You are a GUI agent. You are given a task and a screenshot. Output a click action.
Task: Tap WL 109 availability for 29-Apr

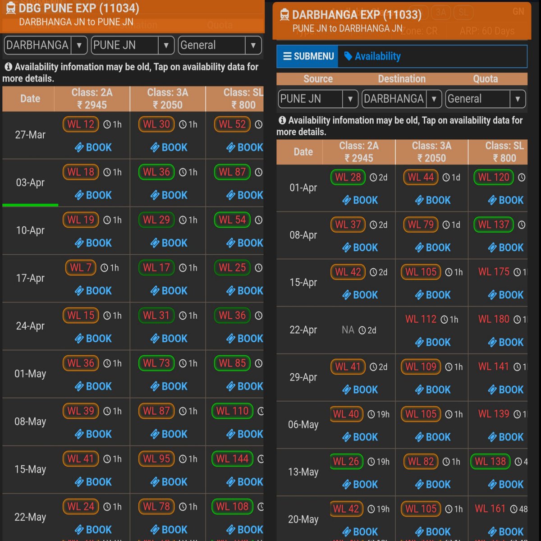point(421,367)
